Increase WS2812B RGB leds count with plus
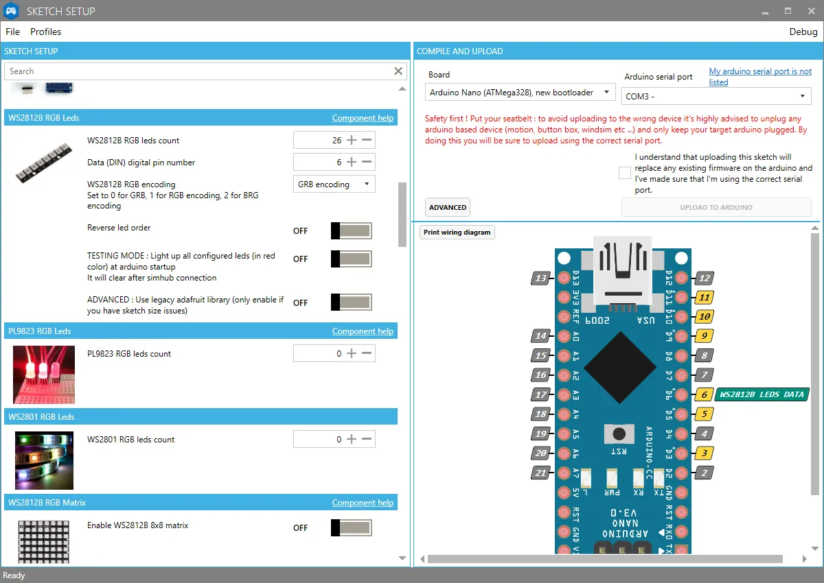This screenshot has height=583, width=824. point(352,140)
